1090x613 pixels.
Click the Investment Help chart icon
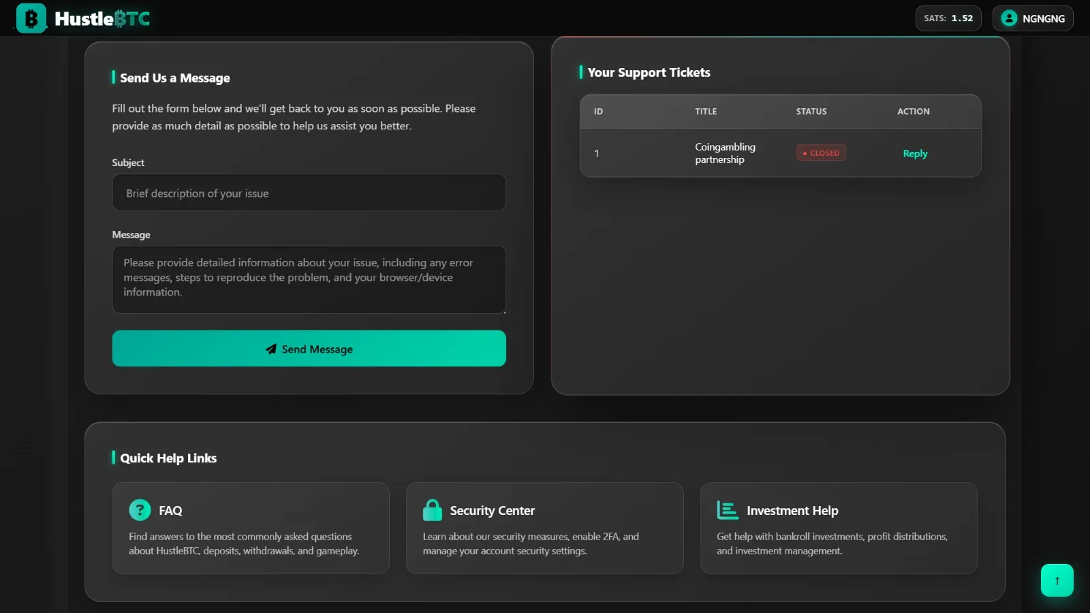pyautogui.click(x=727, y=509)
